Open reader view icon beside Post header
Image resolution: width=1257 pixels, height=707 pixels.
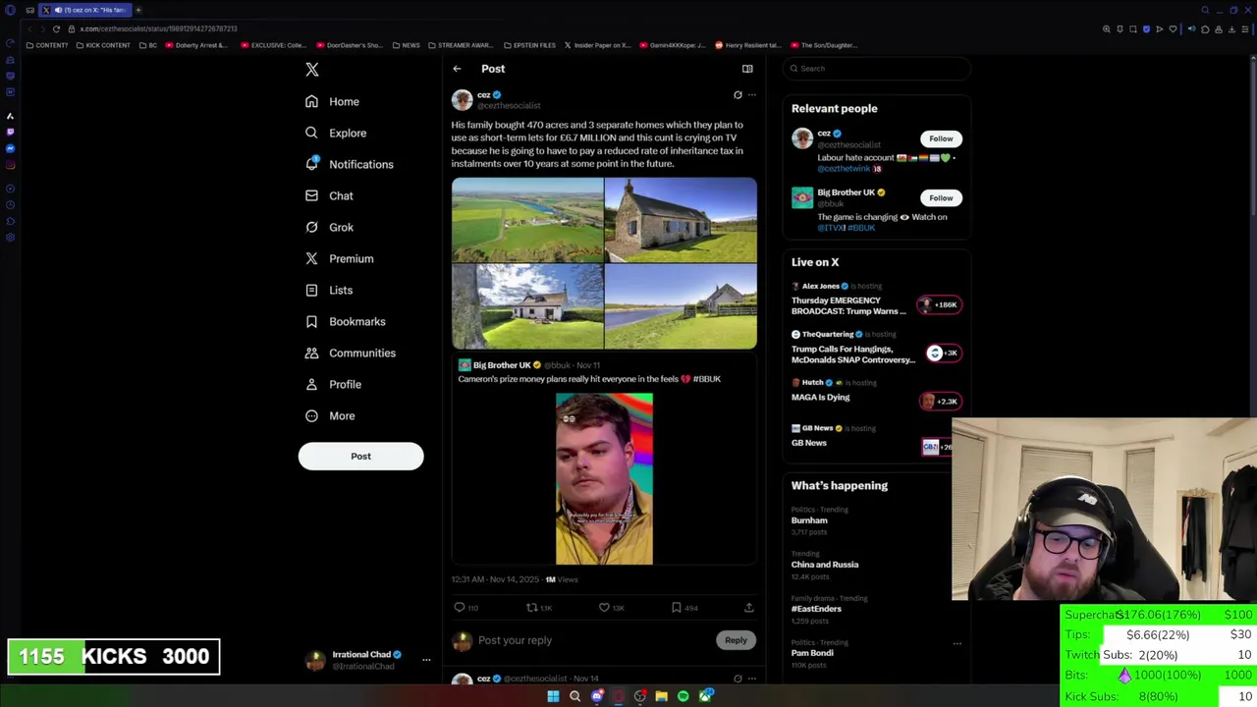click(x=747, y=69)
